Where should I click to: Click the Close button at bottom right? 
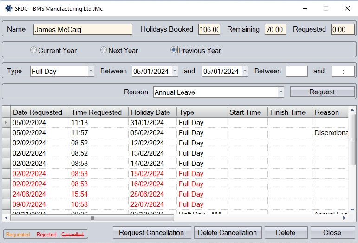click(x=332, y=233)
